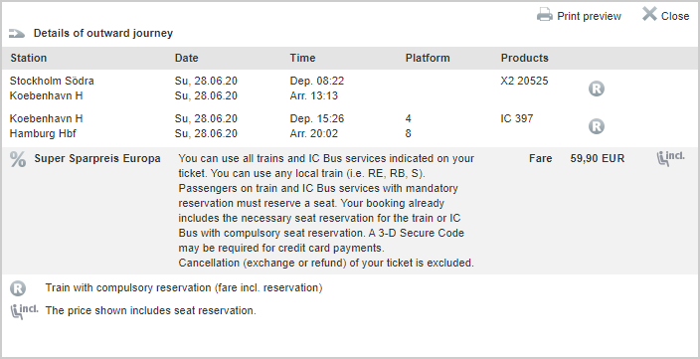Select the Platform column header
The image size is (700, 359).
[428, 58]
